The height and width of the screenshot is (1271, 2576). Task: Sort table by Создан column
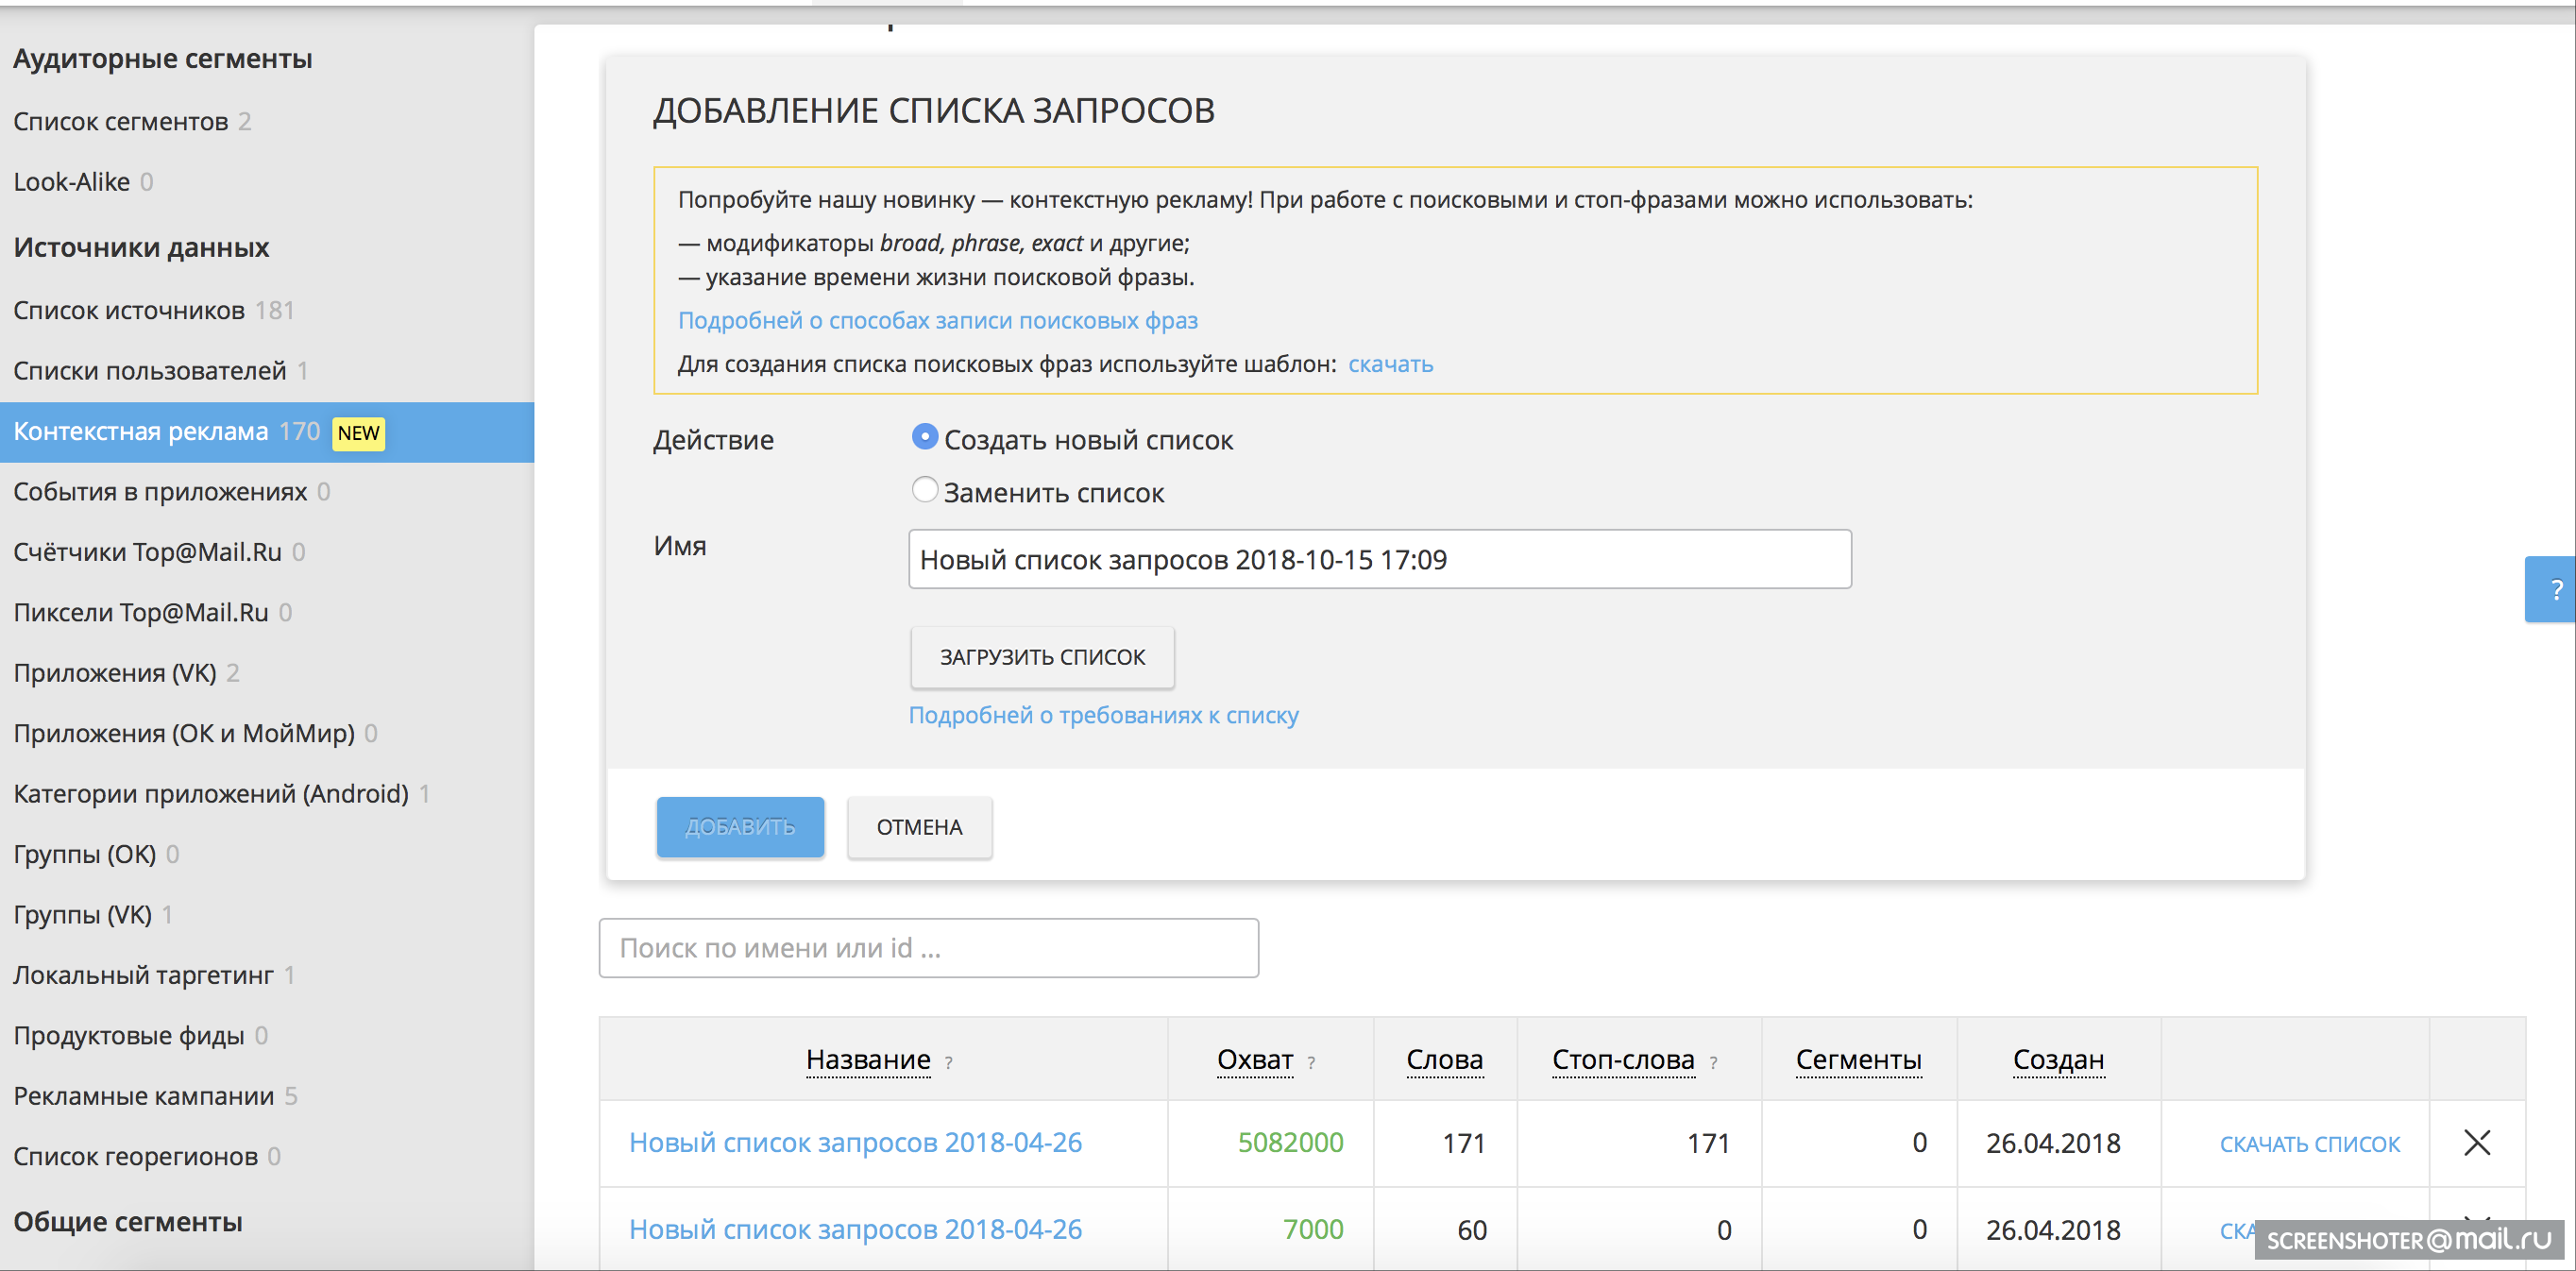tap(2058, 1059)
